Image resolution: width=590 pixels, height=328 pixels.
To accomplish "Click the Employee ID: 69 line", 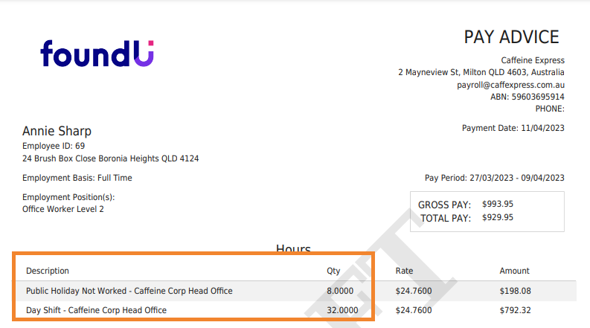I will tap(54, 146).
